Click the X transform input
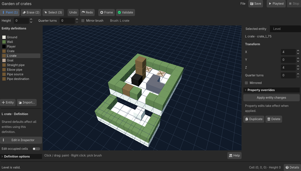301x171 pixels. click(x=288, y=52)
